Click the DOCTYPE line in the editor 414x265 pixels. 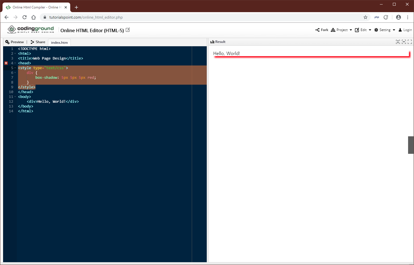tap(34, 49)
